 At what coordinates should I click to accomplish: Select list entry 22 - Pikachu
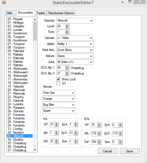(x=20, y=97)
